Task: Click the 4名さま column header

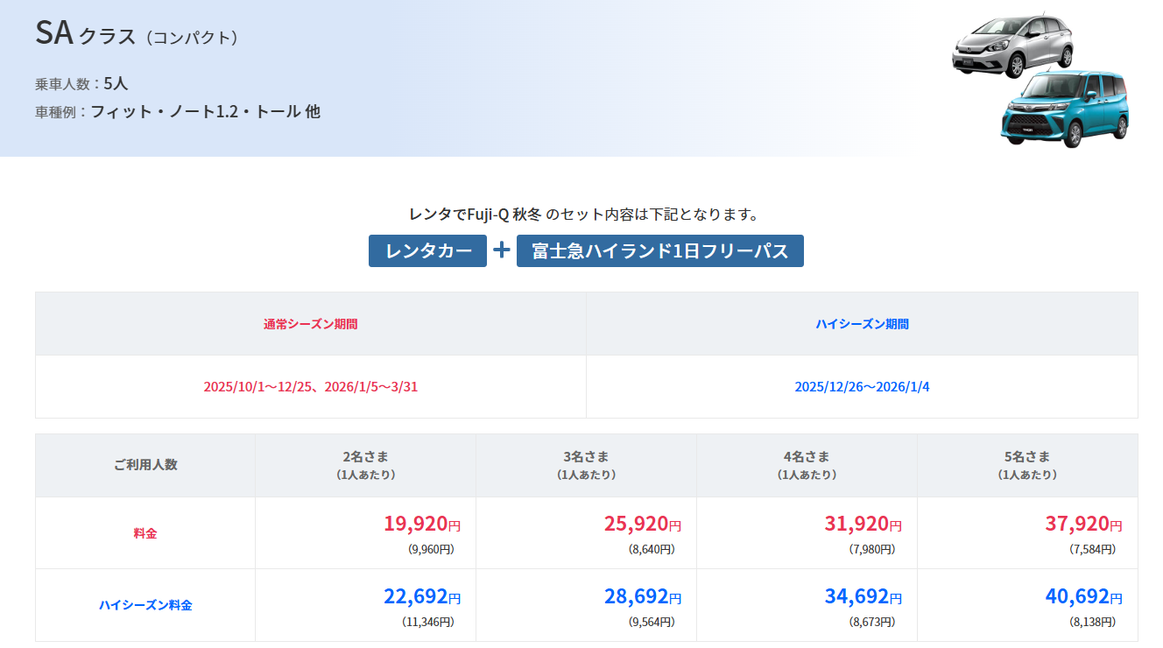Action: tap(807, 465)
